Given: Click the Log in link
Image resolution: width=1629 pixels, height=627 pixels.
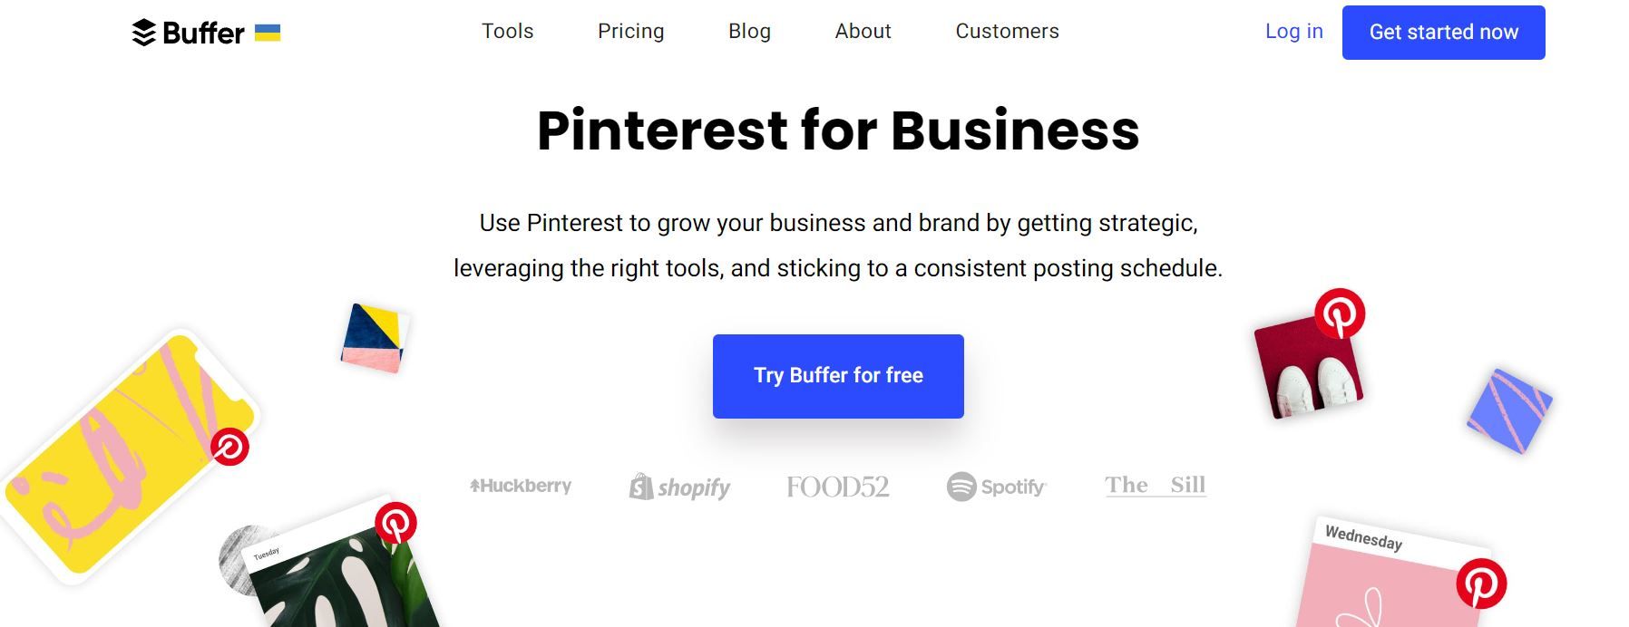Looking at the screenshot, I should click(x=1294, y=31).
